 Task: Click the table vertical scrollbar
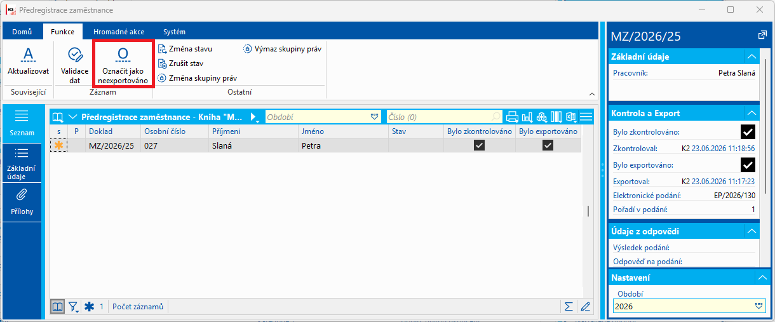pyautogui.click(x=588, y=211)
